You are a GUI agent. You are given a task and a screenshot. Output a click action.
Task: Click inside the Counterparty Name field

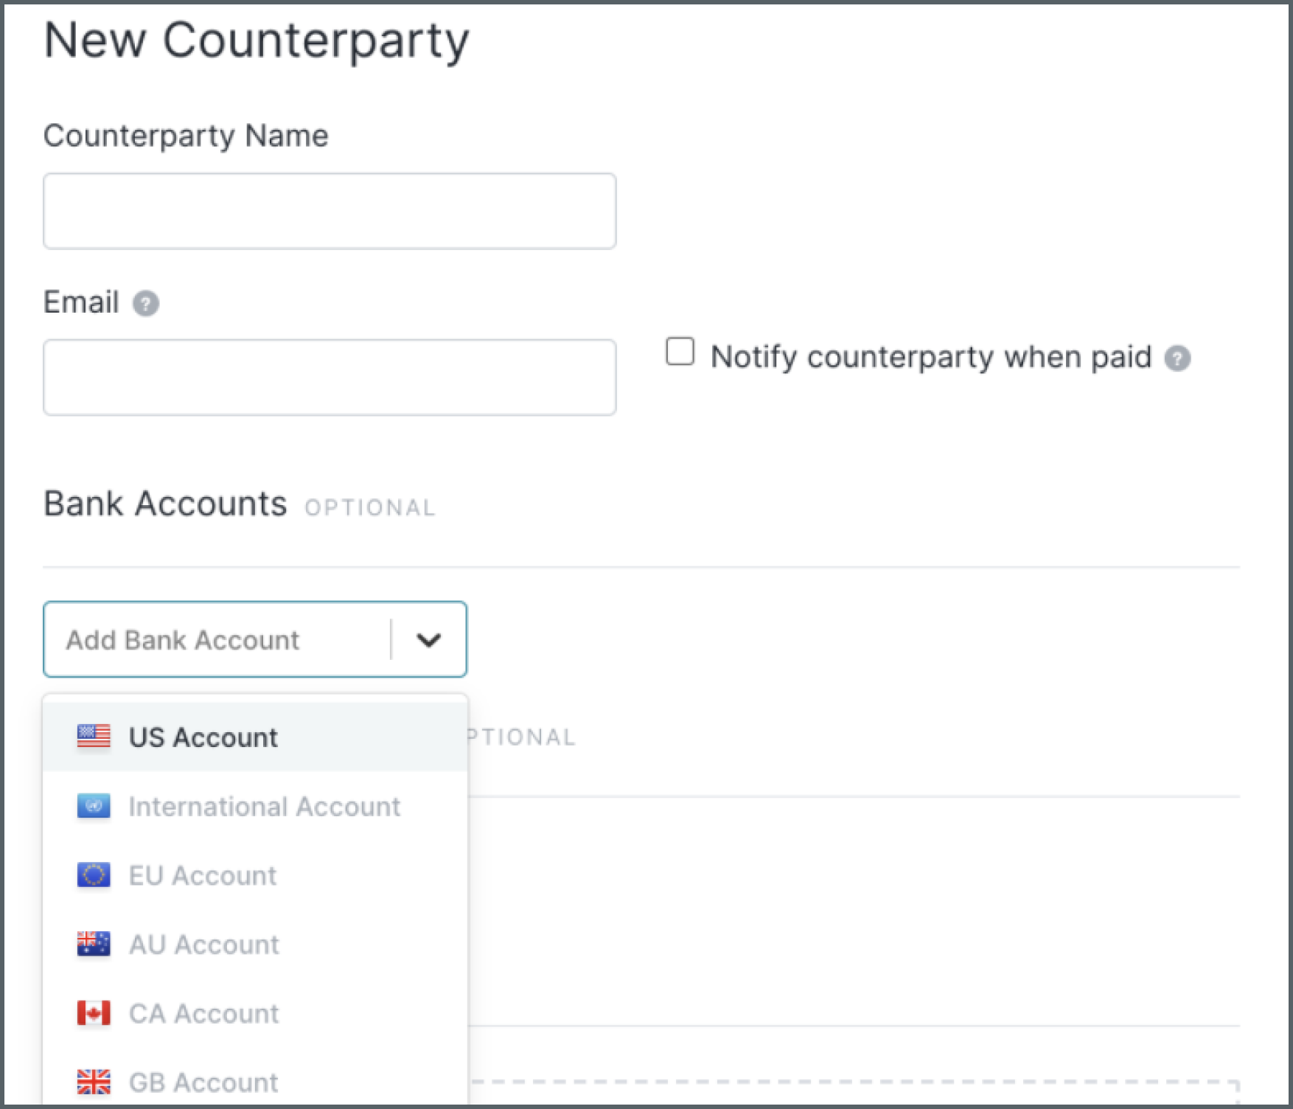(x=330, y=211)
